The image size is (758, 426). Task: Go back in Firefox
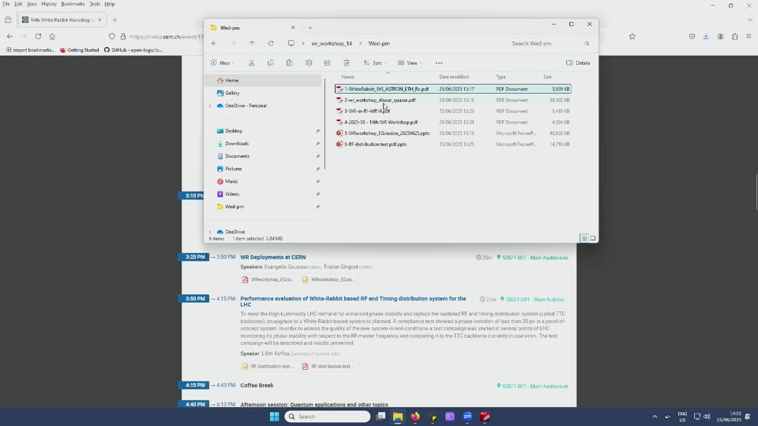pos(9,36)
